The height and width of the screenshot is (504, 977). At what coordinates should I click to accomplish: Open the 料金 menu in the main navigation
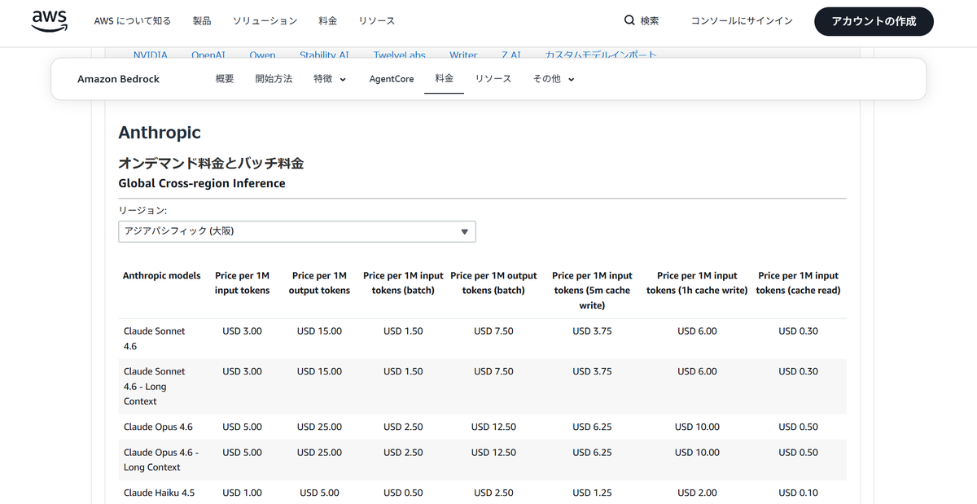coord(328,21)
